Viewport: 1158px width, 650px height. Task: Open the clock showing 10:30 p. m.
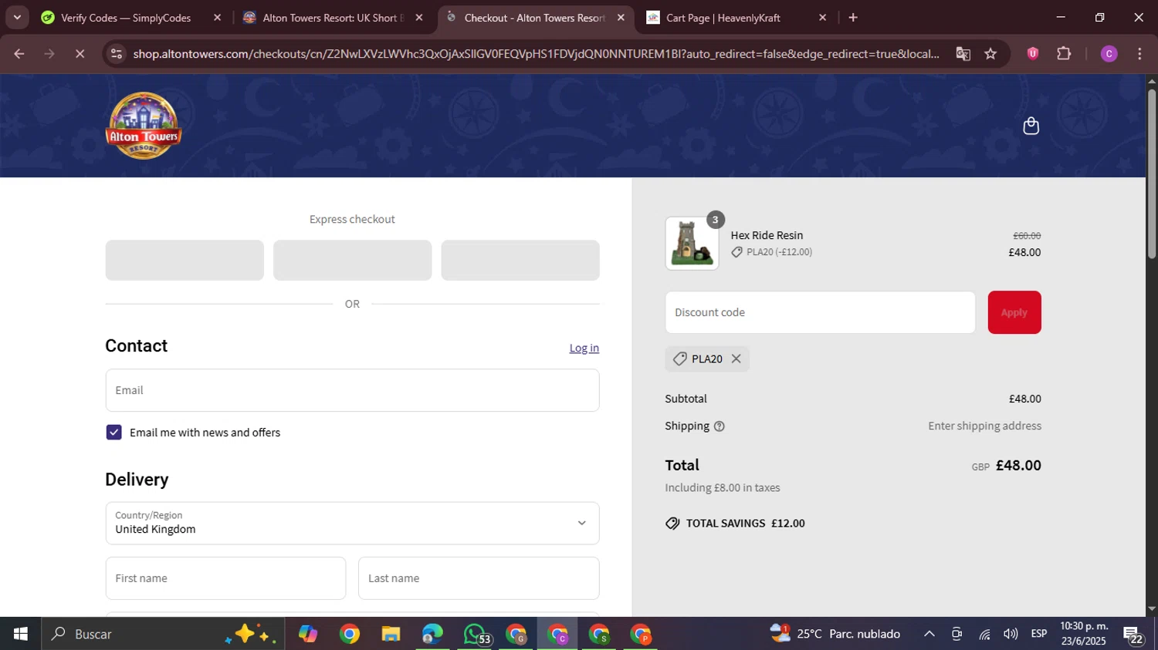(1084, 634)
